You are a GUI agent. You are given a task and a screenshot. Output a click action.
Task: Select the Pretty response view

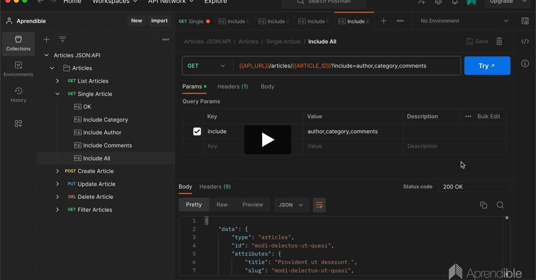pos(194,205)
